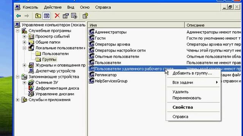Select Пользователи folder in tree
This screenshot has height=136, width=243.
click(55, 54)
